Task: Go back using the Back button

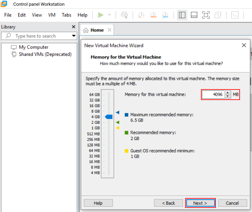Action: 168,203
